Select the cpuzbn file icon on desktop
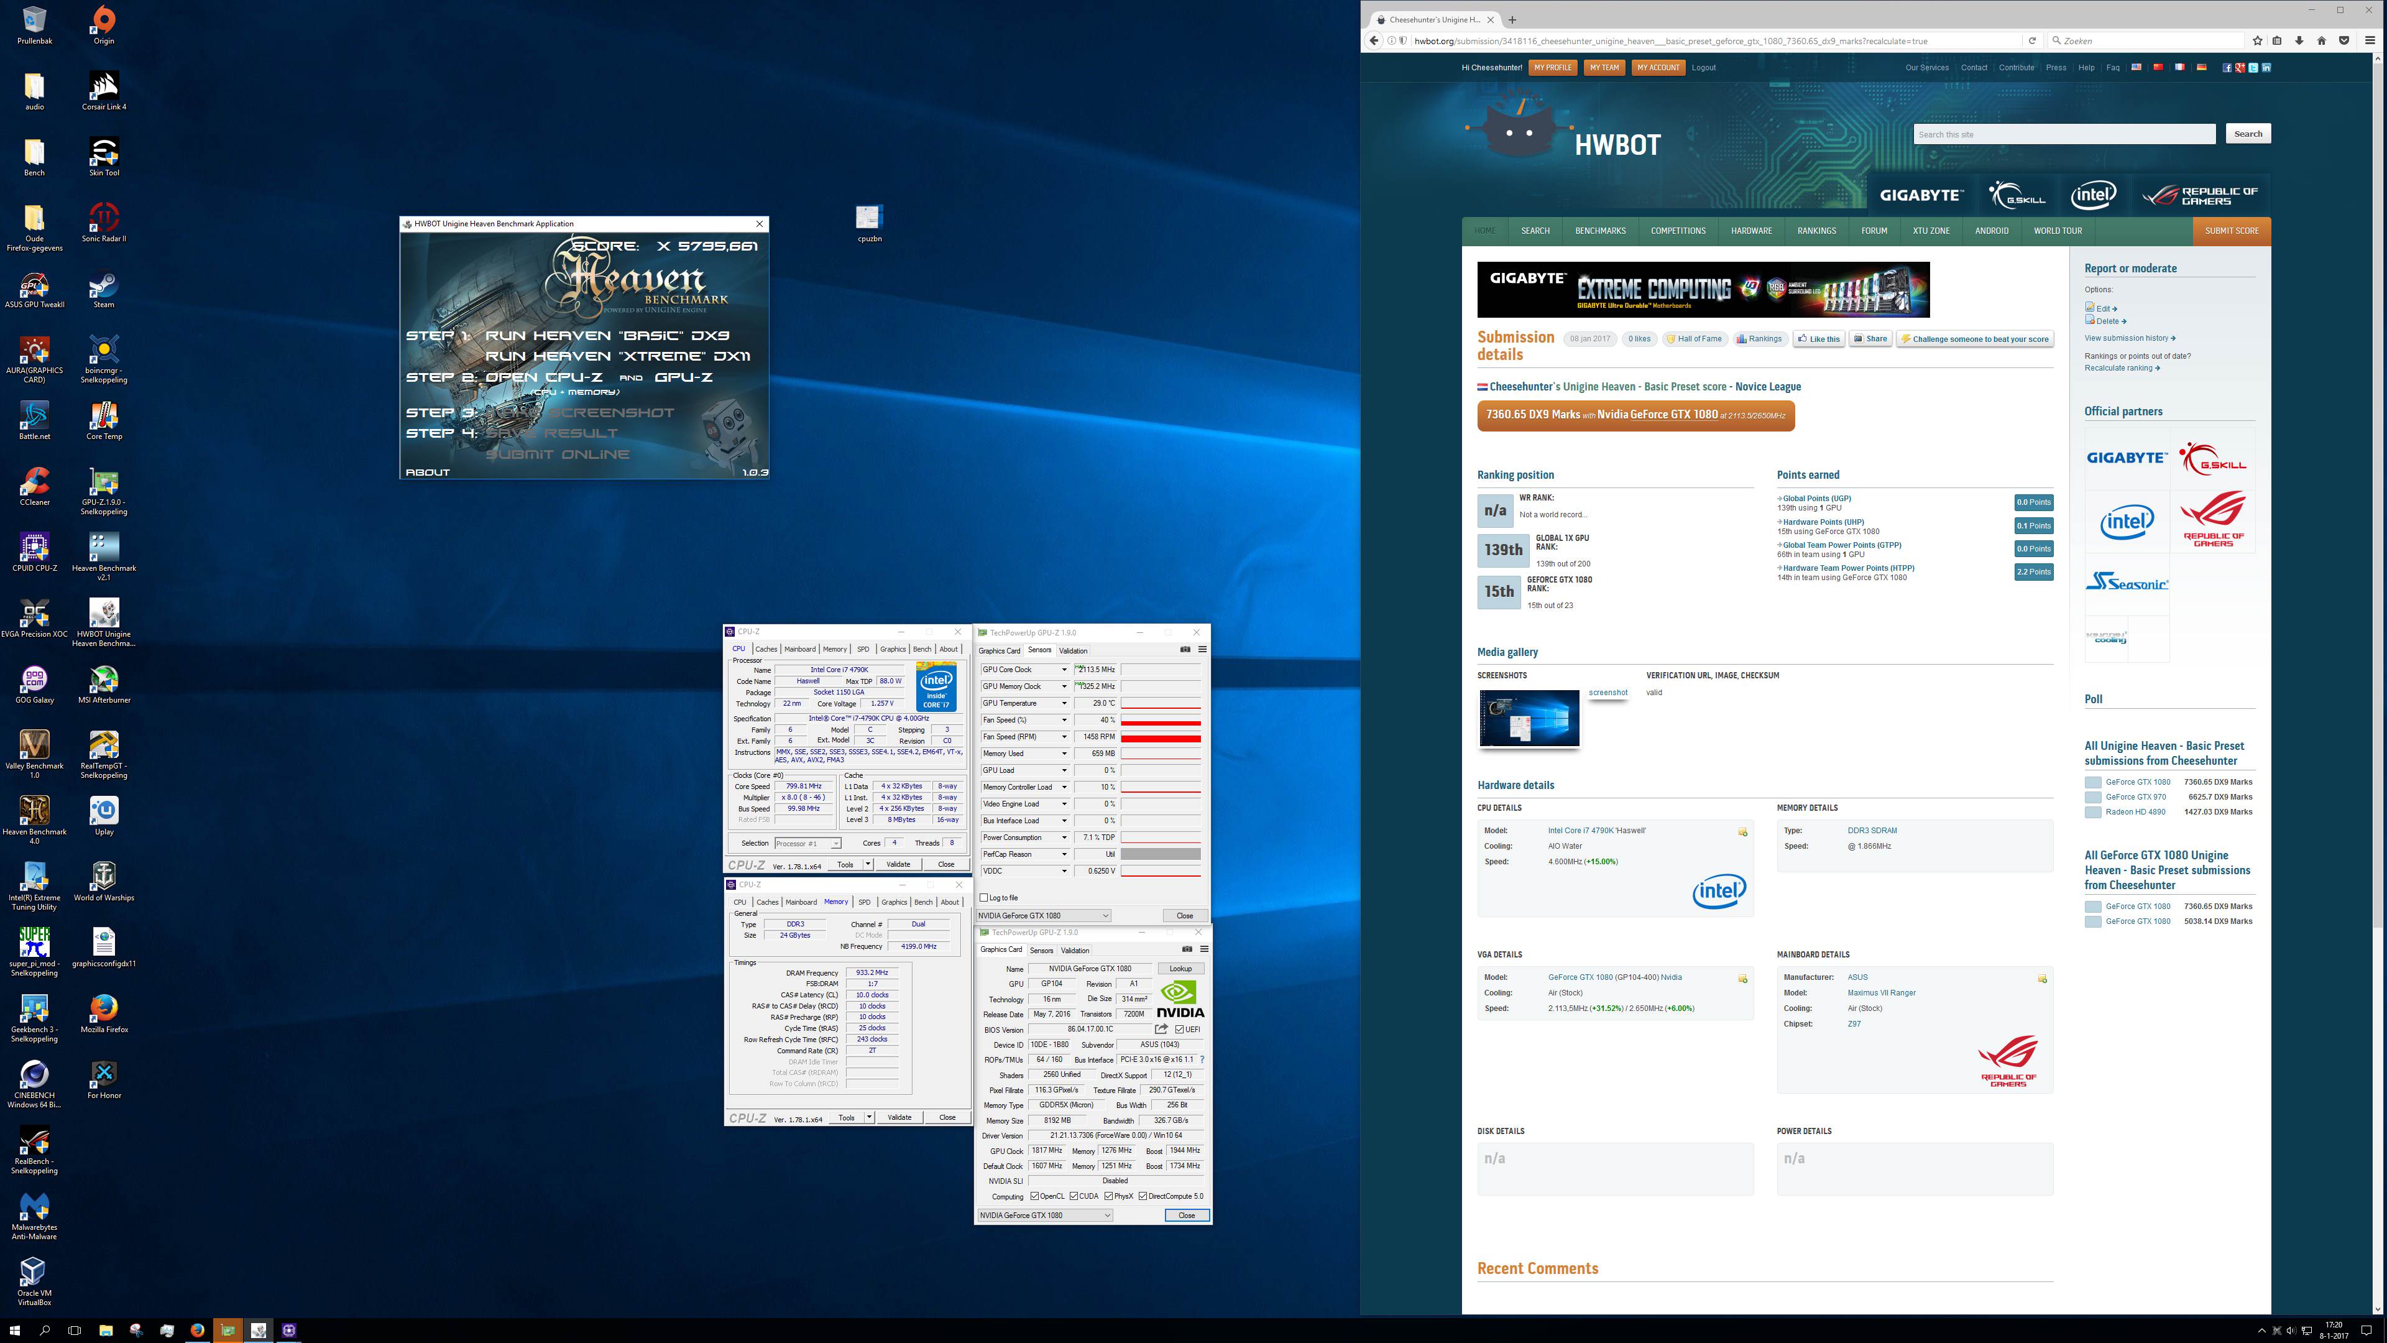This screenshot has height=1343, width=2387. click(868, 224)
